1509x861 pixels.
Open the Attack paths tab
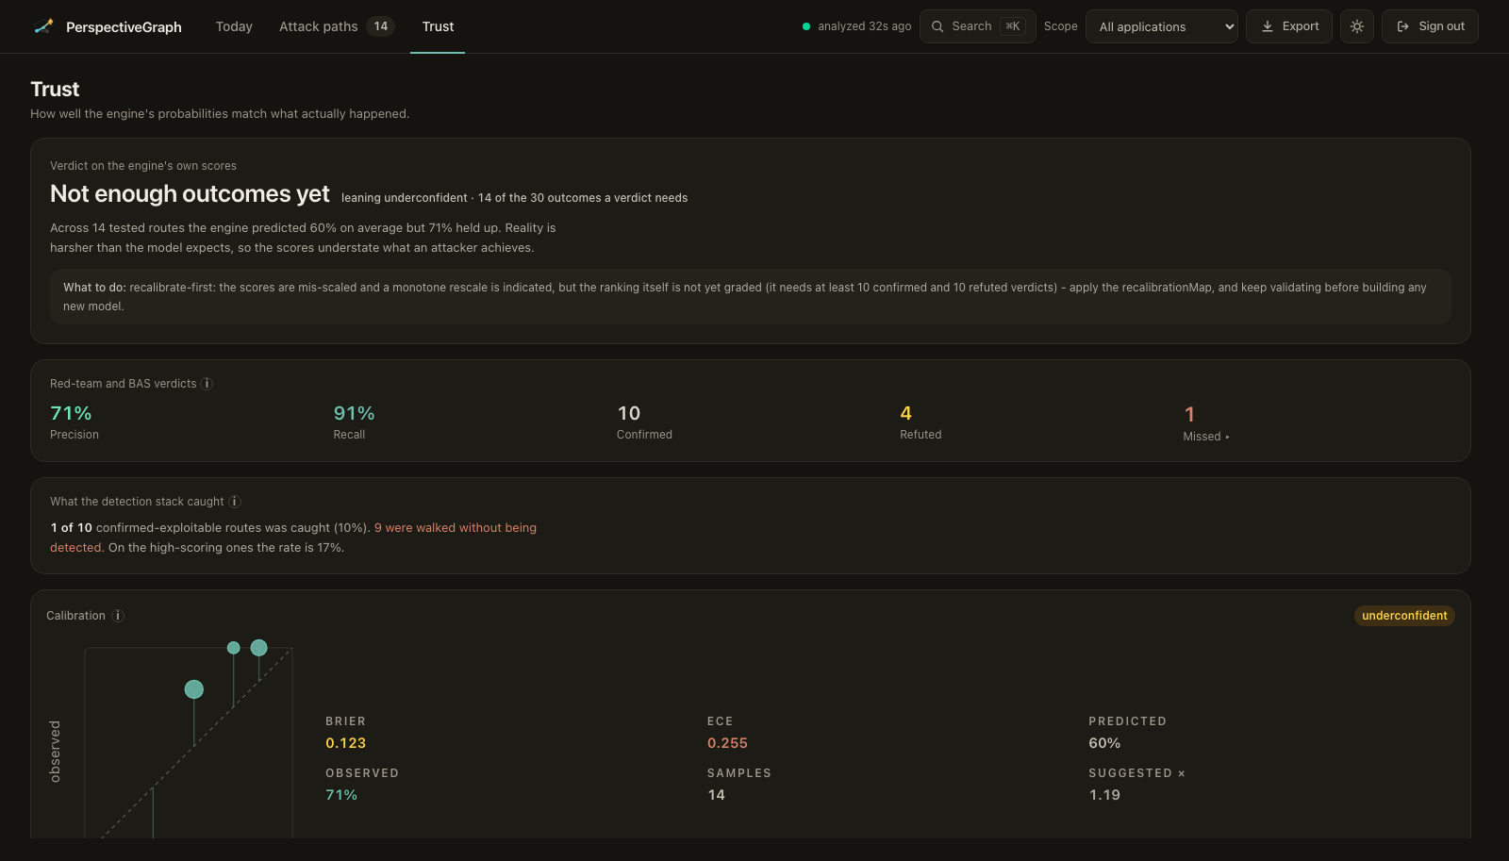point(336,26)
